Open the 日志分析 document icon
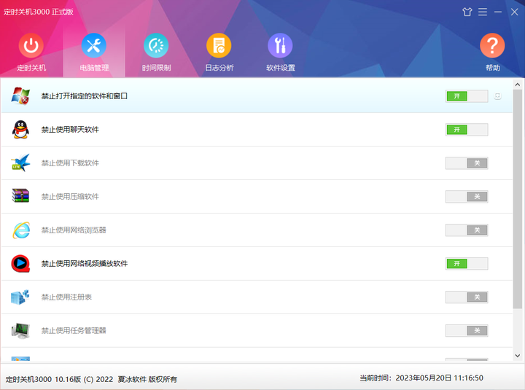The image size is (525, 390). (x=219, y=45)
